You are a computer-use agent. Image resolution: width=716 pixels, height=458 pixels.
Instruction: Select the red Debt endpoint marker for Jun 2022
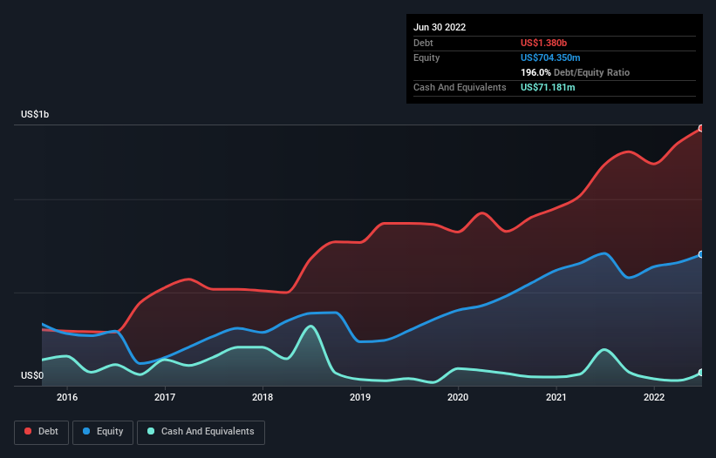701,129
